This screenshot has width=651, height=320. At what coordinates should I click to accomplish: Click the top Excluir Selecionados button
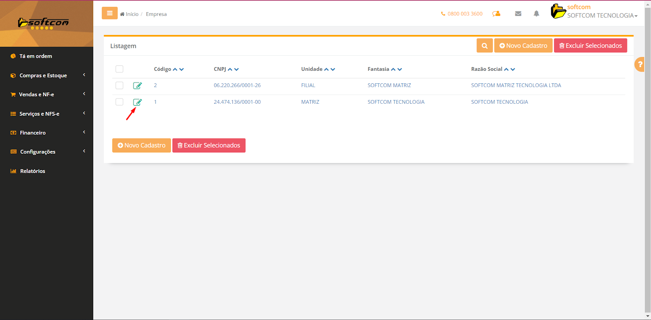(590, 46)
